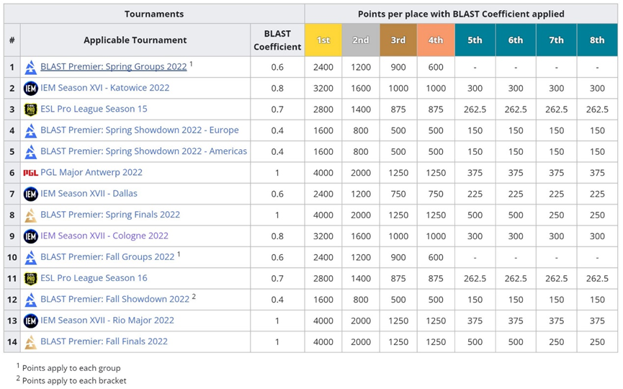The height and width of the screenshot is (389, 623).
Task: Follow BLAST Premier: Fall Groups 2022 link
Action: coord(107,257)
